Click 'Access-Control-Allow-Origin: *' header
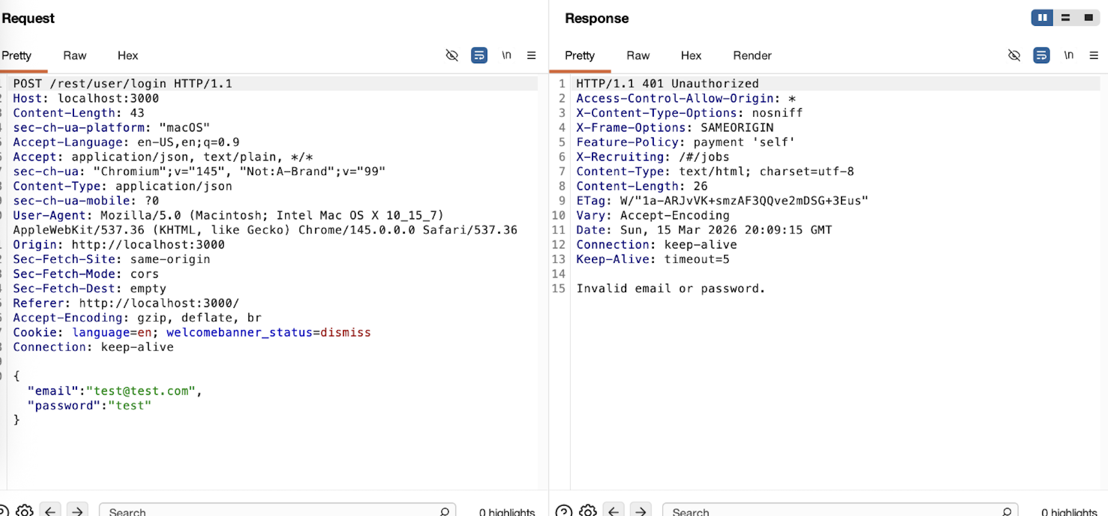 pyautogui.click(x=686, y=98)
